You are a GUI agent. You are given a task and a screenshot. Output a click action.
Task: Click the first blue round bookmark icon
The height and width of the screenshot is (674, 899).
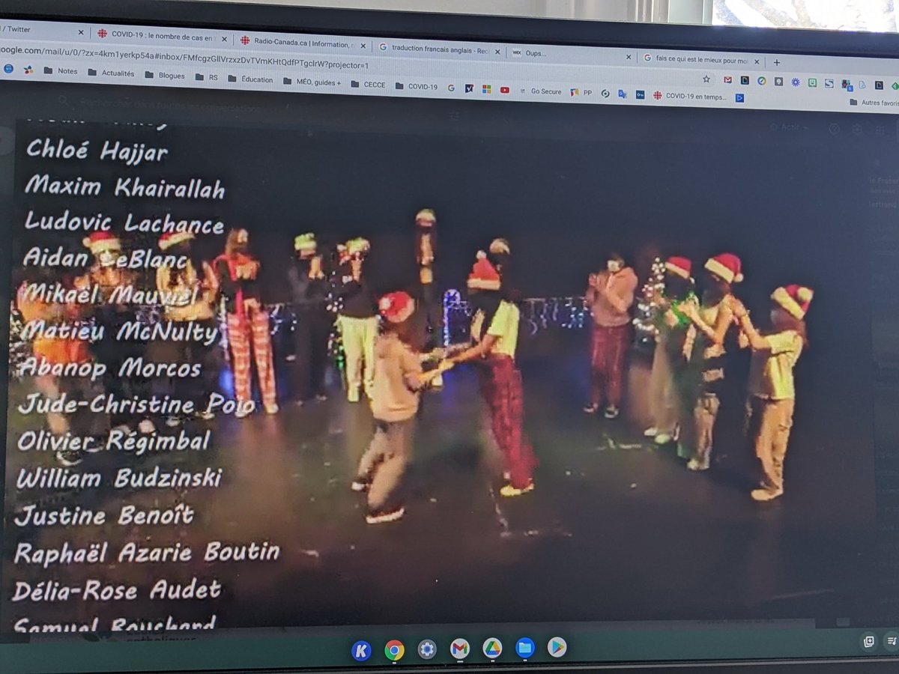[x=8, y=68]
